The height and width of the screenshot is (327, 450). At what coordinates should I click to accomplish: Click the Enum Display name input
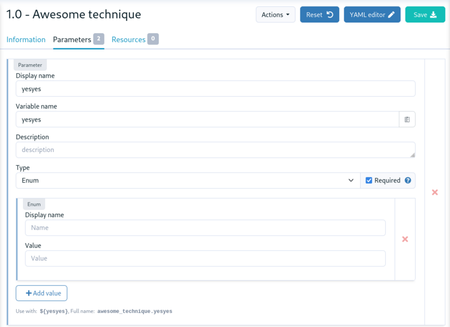[x=205, y=228]
